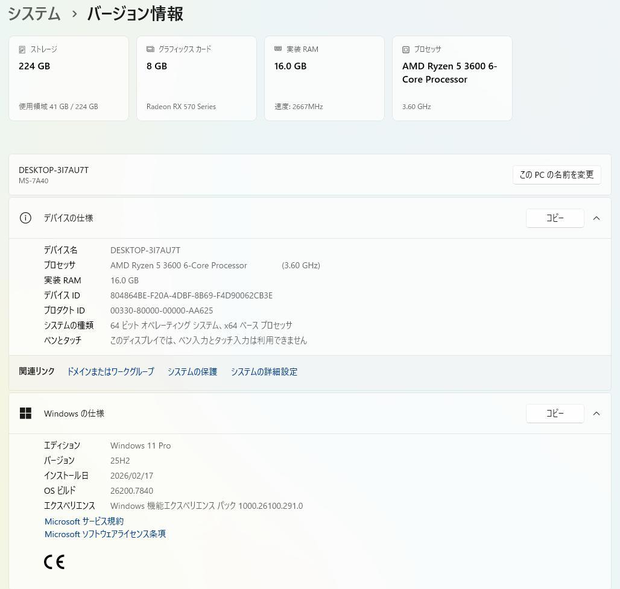
Task: Click the デバイスの仕様 header label
Action: [x=68, y=218]
